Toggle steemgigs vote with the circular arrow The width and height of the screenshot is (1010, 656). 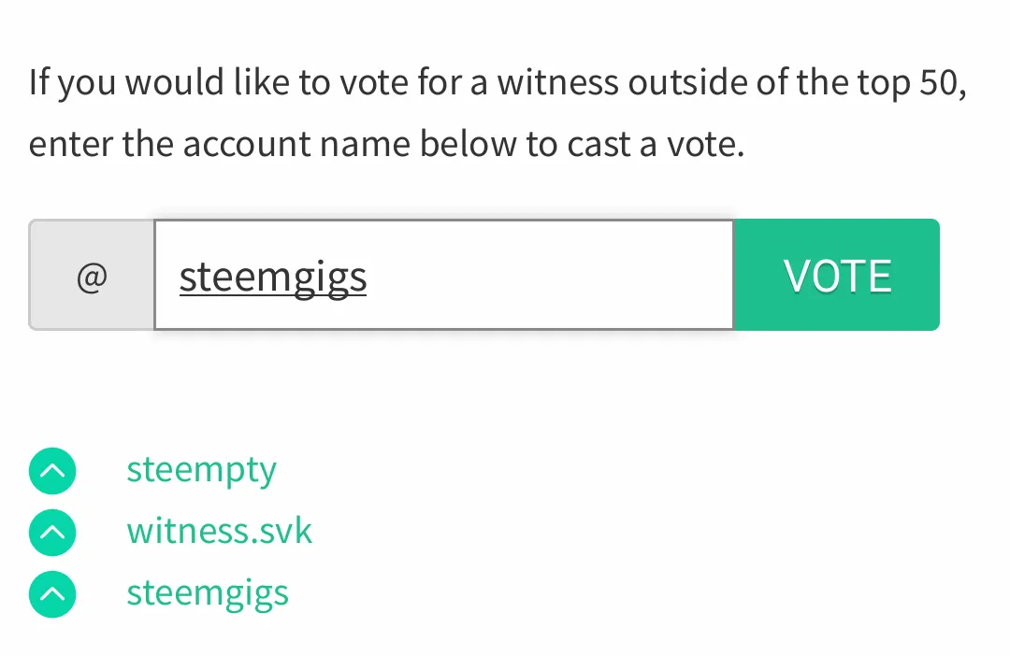click(52, 594)
